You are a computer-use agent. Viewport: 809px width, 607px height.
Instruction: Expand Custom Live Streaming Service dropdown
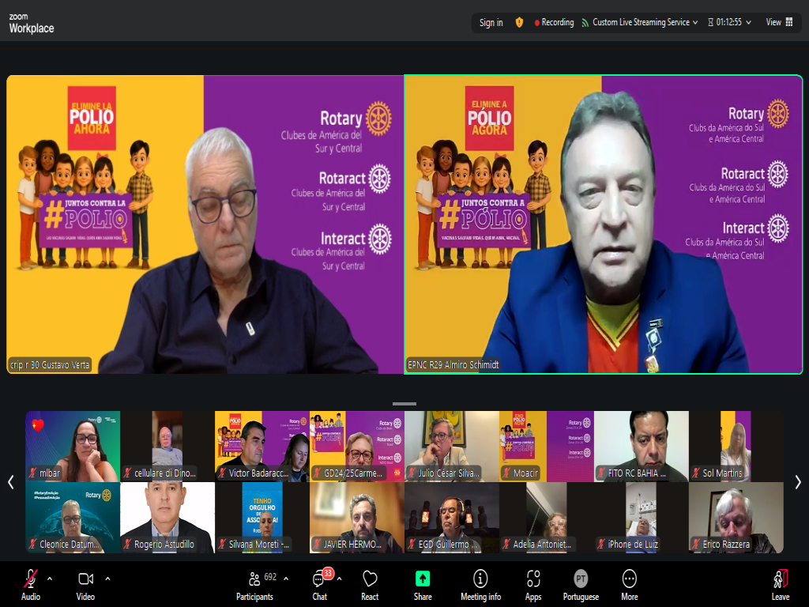tap(695, 22)
